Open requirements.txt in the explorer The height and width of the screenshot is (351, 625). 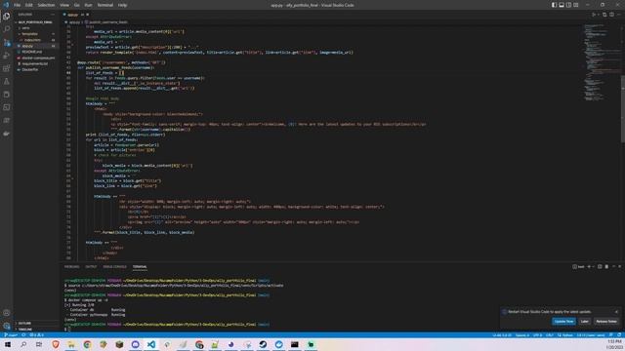point(35,63)
